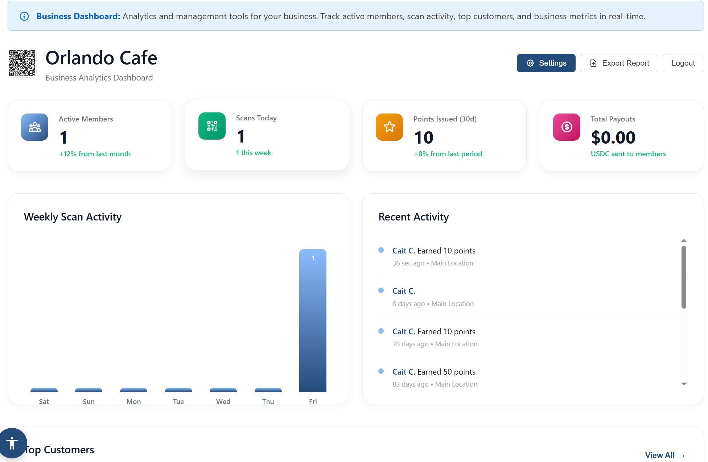
Task: Click the pink dollar Total Payouts icon
Action: pos(567,127)
